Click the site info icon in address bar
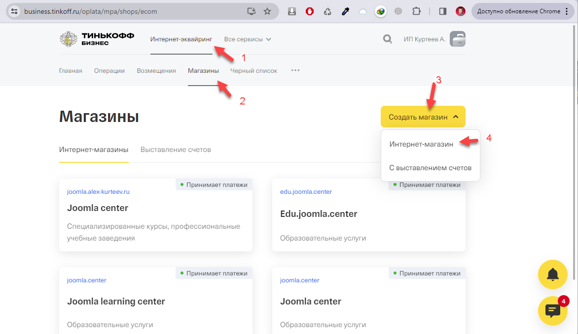Image resolution: width=578 pixels, height=334 pixels. pos(14,11)
